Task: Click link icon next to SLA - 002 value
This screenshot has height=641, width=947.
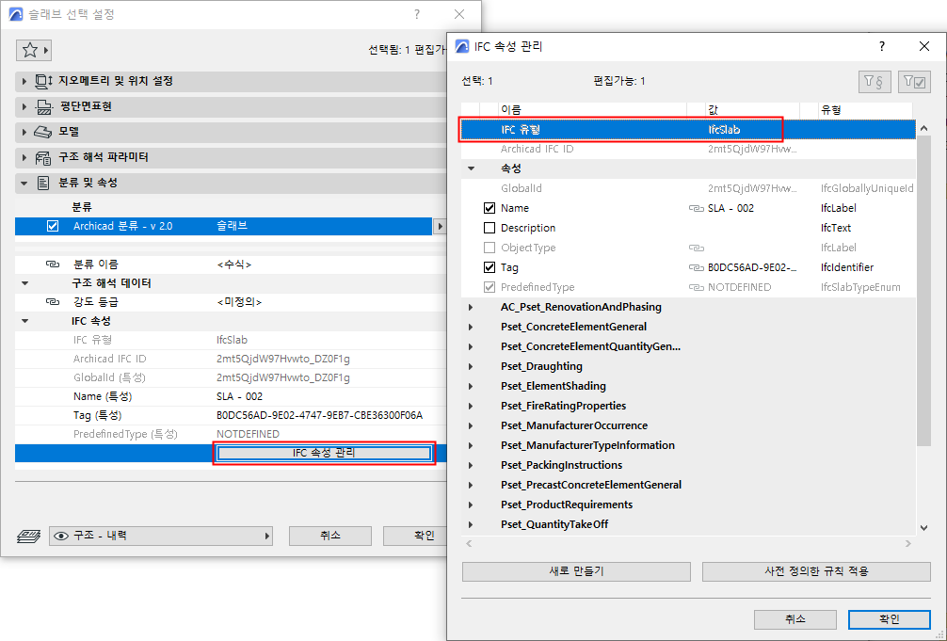Action: [696, 208]
